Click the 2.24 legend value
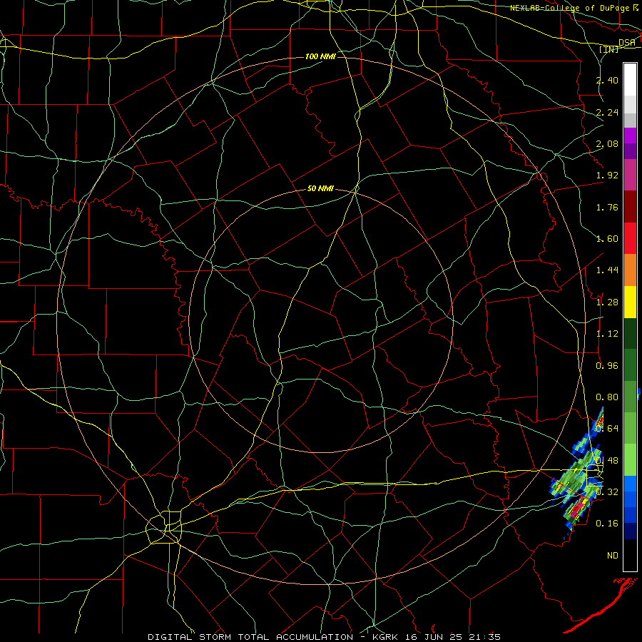Viewport: 642px width, 642px height. (x=607, y=112)
